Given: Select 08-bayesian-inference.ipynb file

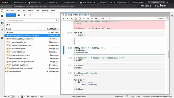Looking at the screenshot, I should click(32, 68).
